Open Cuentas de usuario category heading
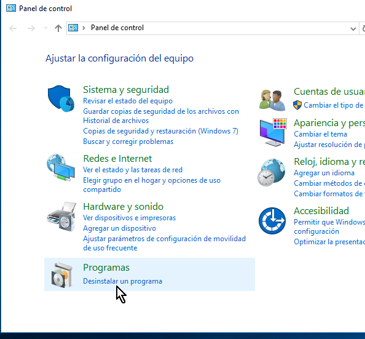Image resolution: width=365 pixels, height=339 pixels. click(329, 92)
